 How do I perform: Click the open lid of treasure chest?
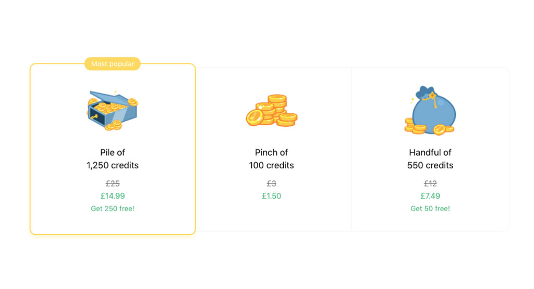[x=108, y=97]
